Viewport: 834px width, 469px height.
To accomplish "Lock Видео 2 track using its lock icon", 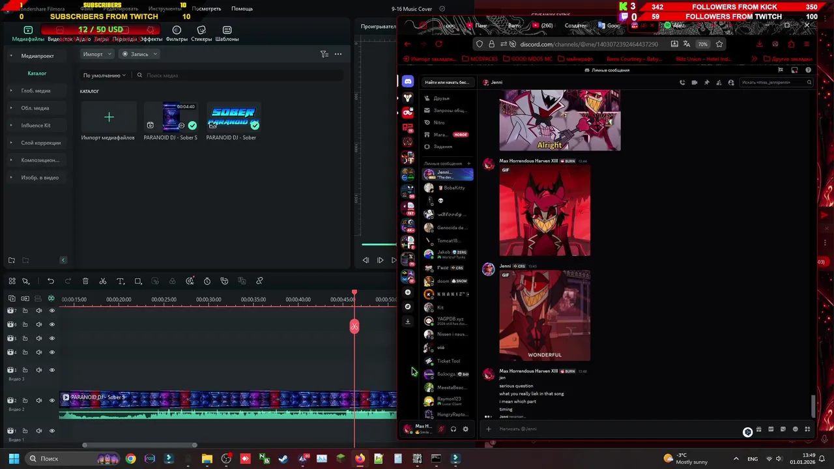I will click(x=25, y=401).
